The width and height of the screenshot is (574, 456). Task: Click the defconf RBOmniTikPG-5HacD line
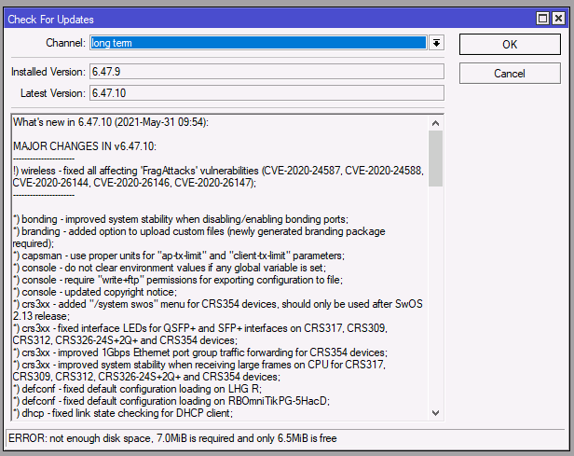[x=171, y=401]
